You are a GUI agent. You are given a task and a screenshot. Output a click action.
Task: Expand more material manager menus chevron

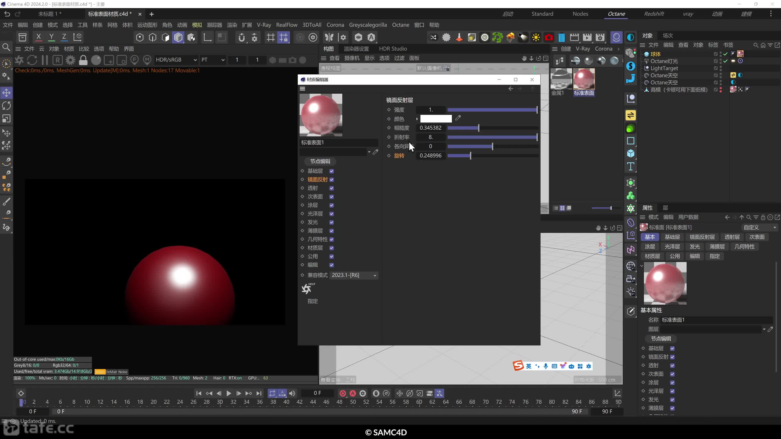tap(618, 49)
